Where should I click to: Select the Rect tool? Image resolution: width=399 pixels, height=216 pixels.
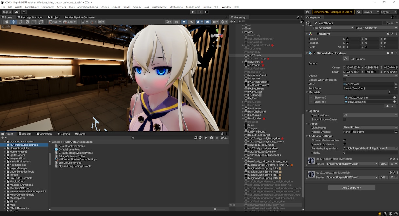[34, 22]
